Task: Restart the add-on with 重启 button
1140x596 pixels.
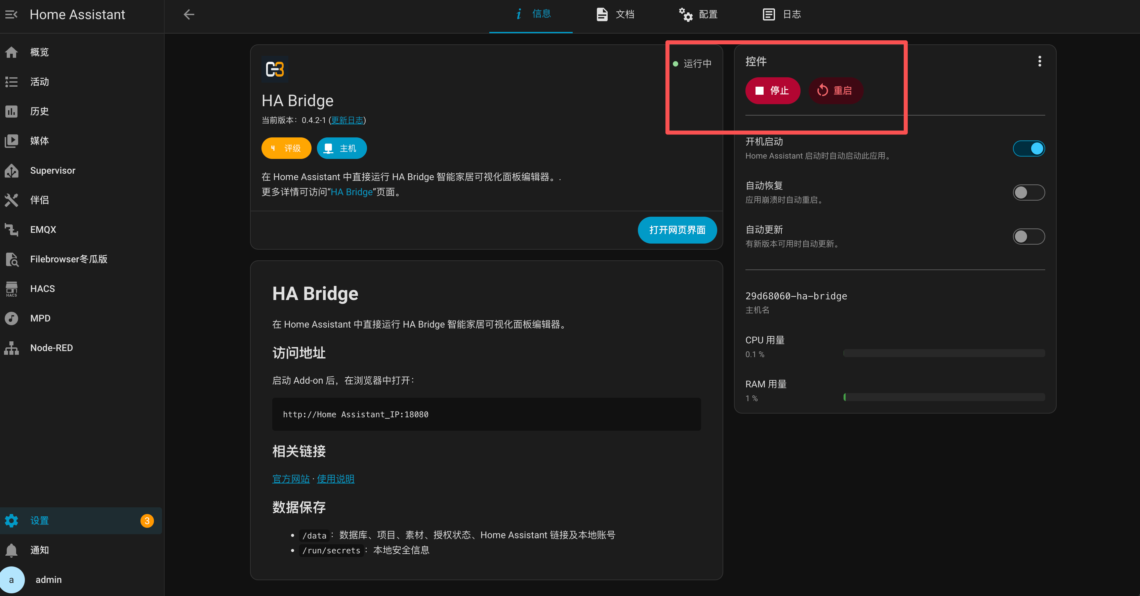Action: 836,91
